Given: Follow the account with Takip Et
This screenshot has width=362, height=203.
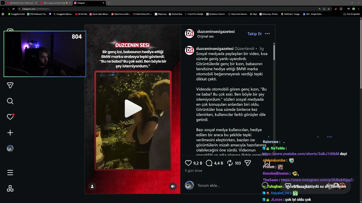Looking at the screenshot, I should click(255, 34).
